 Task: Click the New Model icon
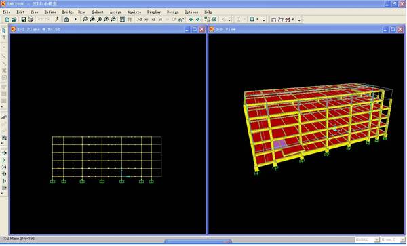(x=7, y=20)
